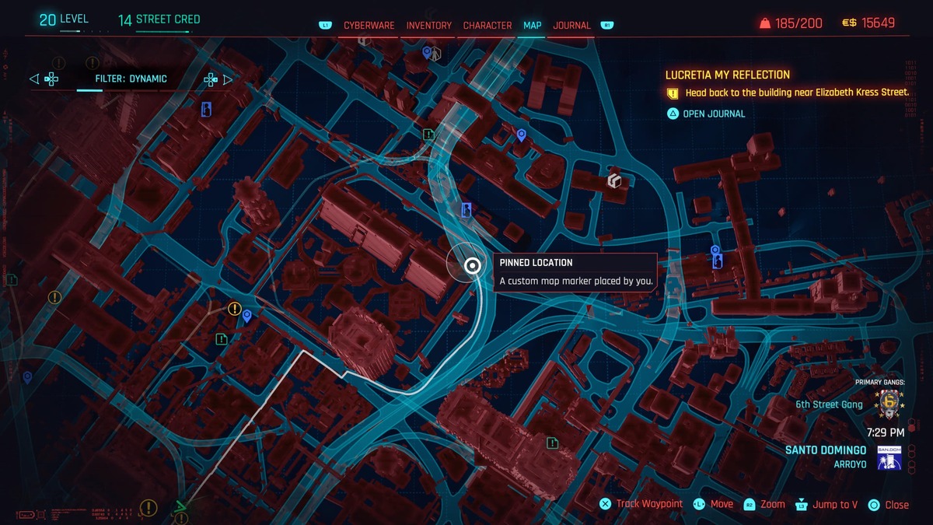The width and height of the screenshot is (933, 525).
Task: Switch to previous map filter with left arrow
Action: click(34, 79)
